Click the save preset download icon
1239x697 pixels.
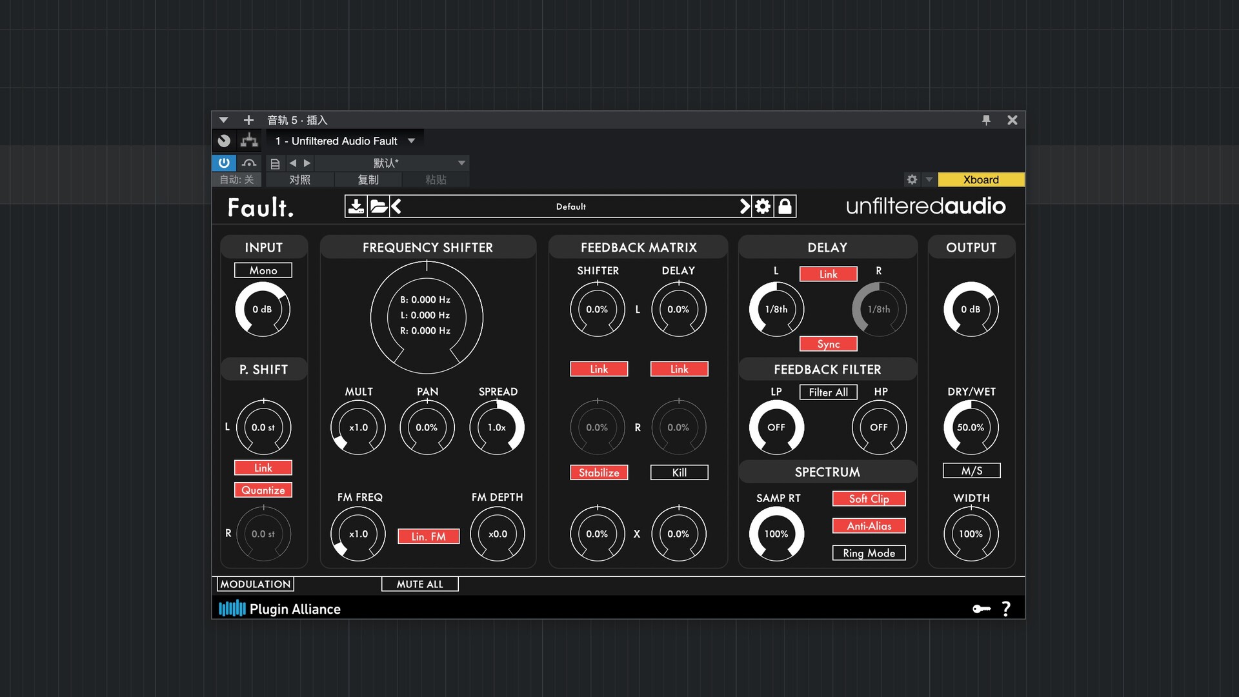click(x=356, y=207)
